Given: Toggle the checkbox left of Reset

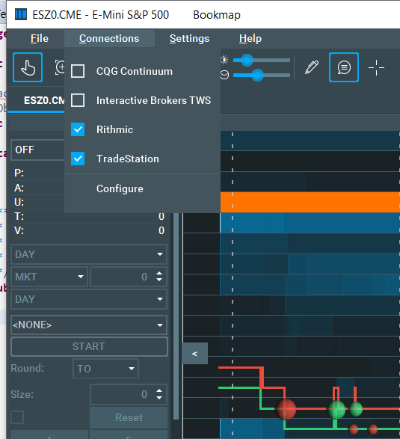Looking at the screenshot, I should point(17,417).
